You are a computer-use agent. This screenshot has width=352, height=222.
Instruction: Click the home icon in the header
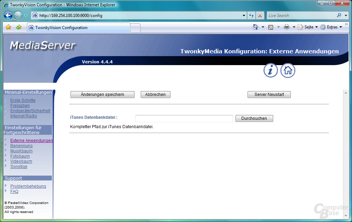[x=288, y=70]
